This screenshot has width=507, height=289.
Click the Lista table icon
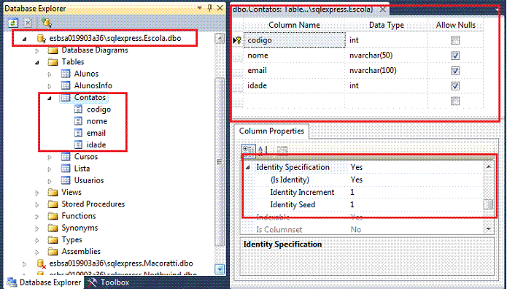[66, 169]
